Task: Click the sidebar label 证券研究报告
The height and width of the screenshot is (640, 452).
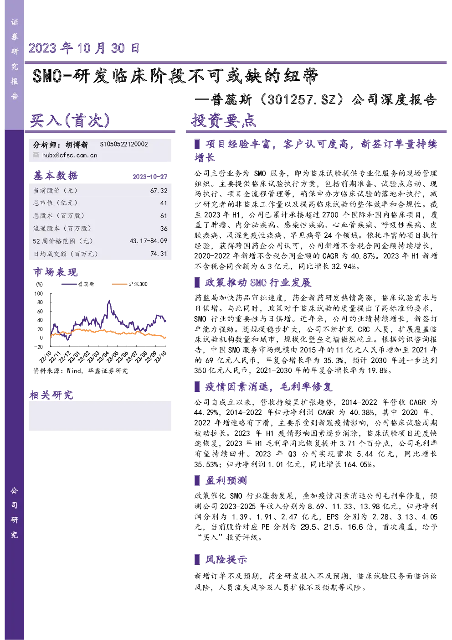Action: (x=15, y=59)
